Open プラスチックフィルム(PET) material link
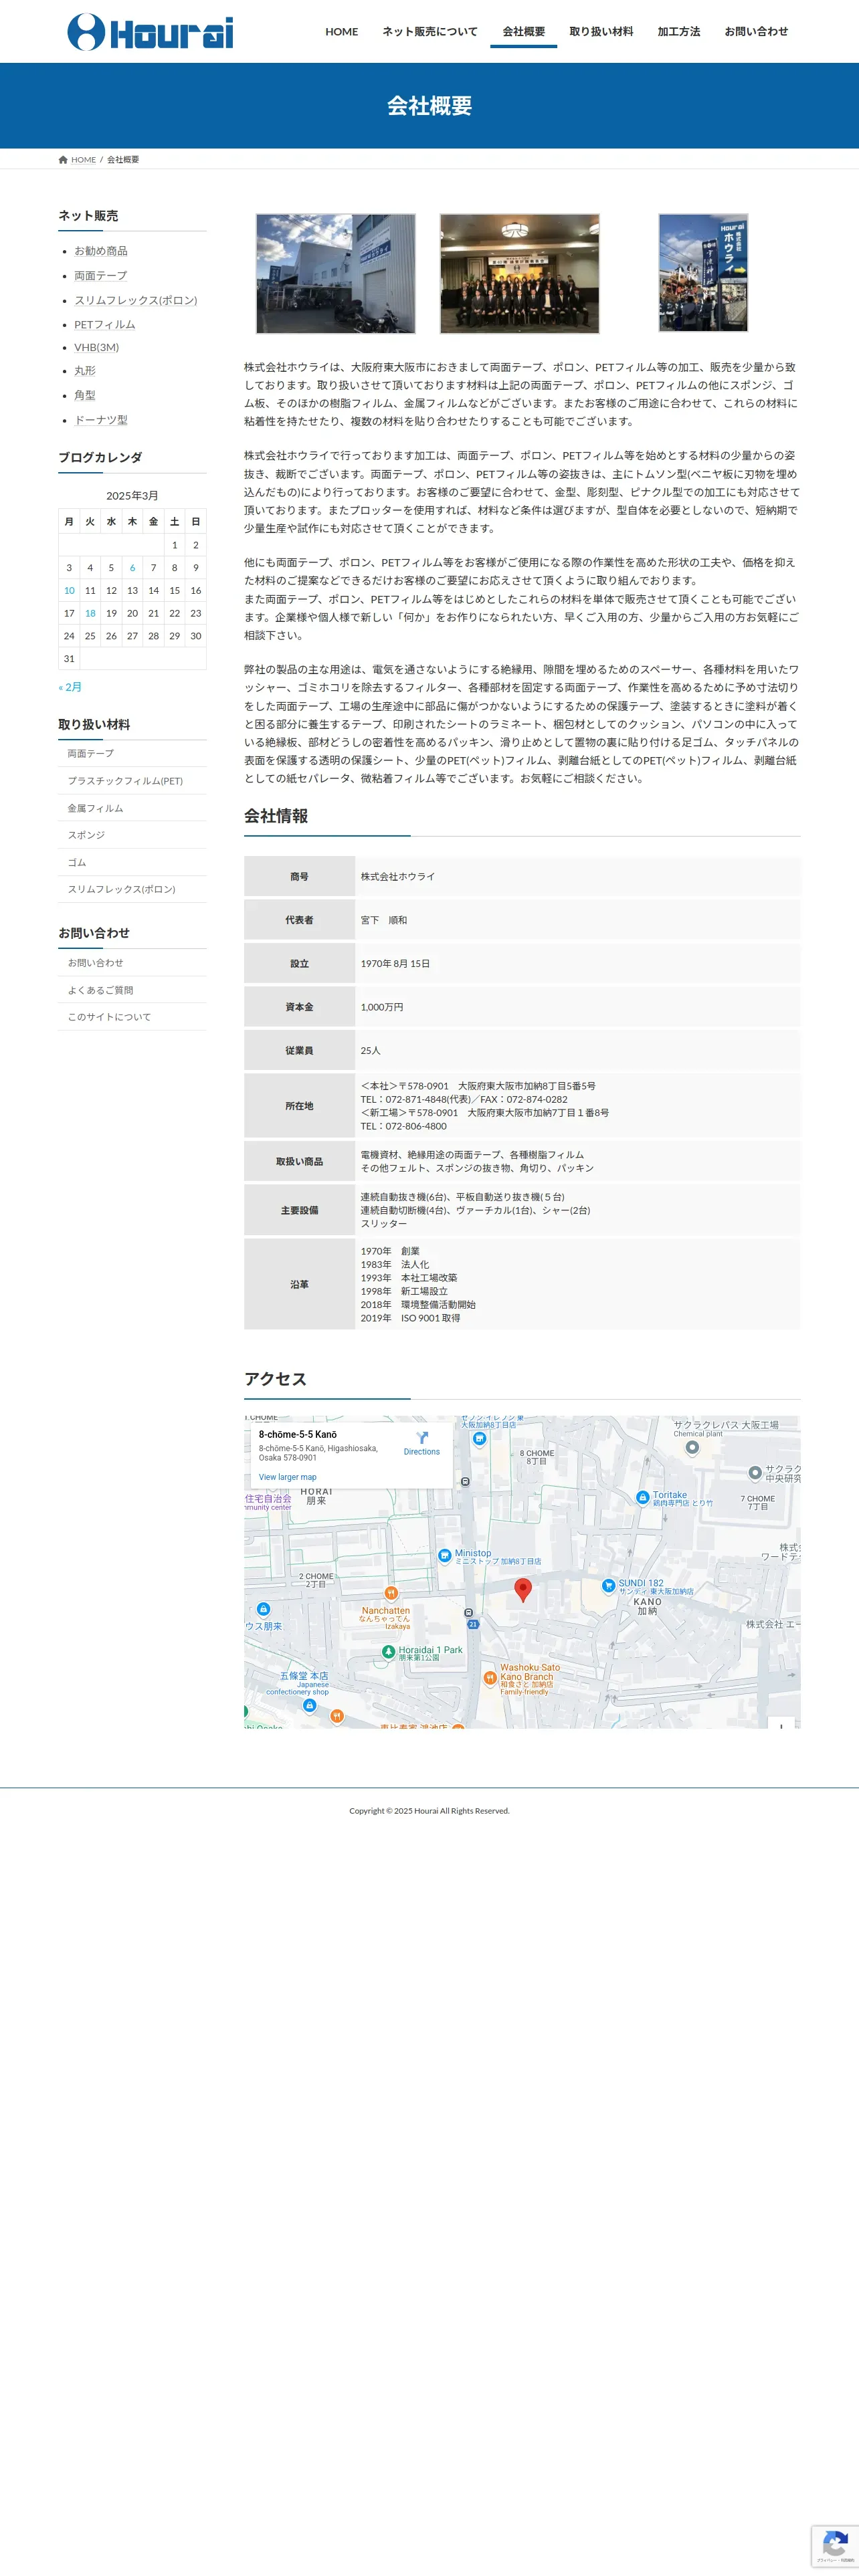859x2576 pixels. click(132, 781)
